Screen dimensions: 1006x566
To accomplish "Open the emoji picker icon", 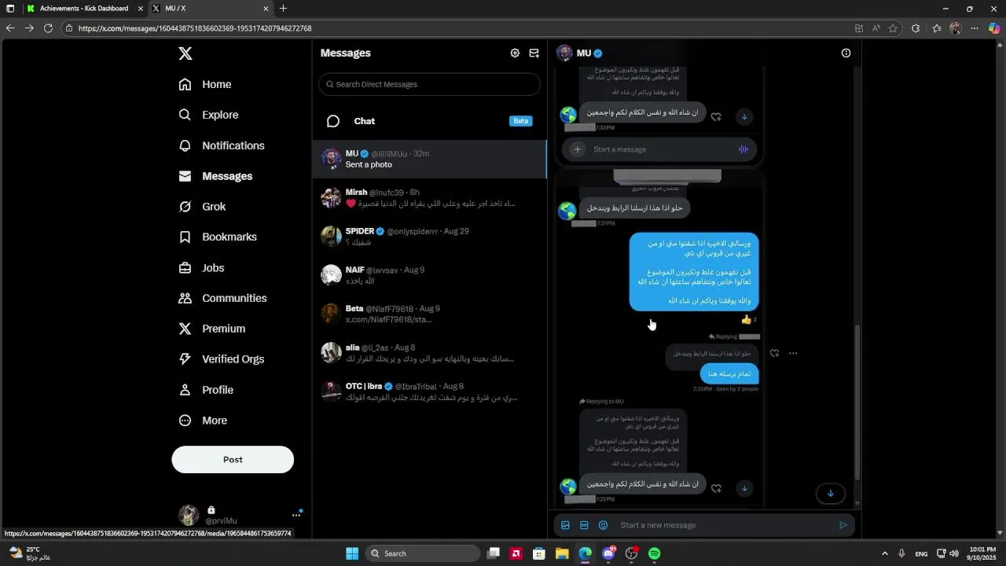I will click(x=603, y=525).
